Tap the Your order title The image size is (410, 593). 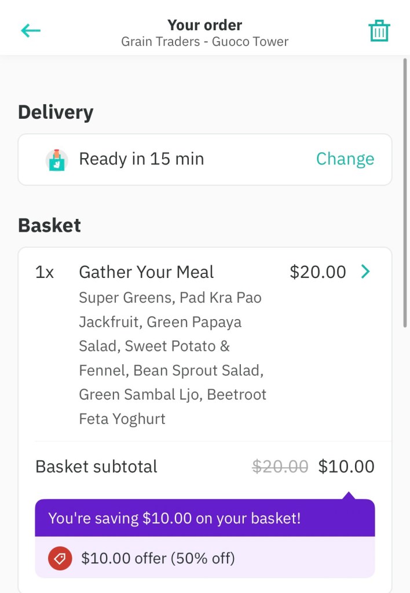pos(205,25)
